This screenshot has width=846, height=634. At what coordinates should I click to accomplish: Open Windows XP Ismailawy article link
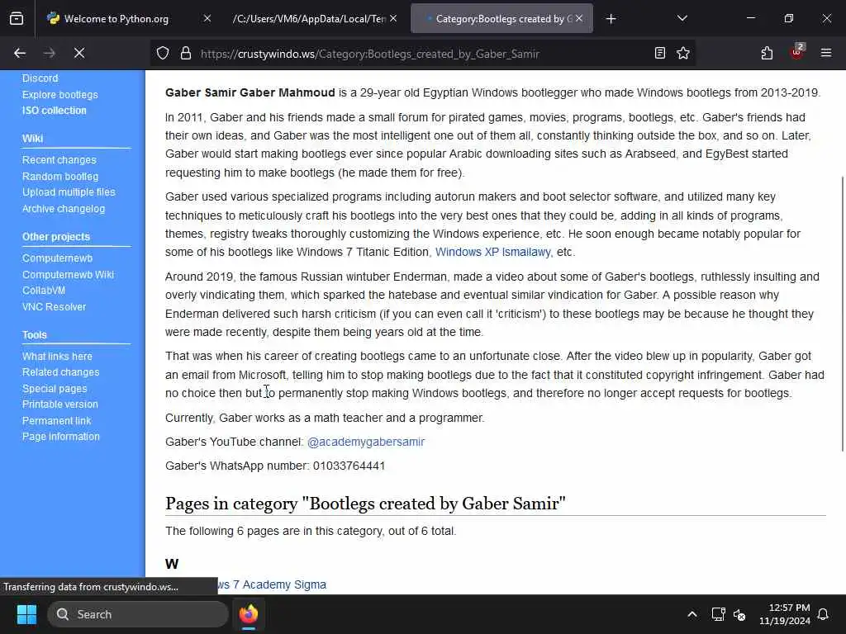click(492, 253)
